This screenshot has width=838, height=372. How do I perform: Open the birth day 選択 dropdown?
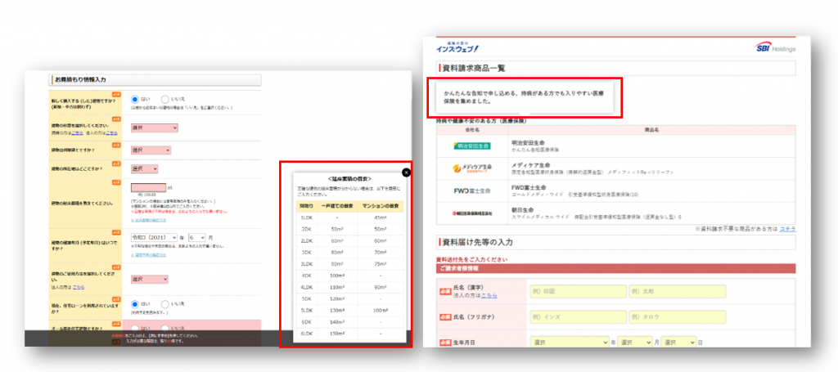[678, 342]
